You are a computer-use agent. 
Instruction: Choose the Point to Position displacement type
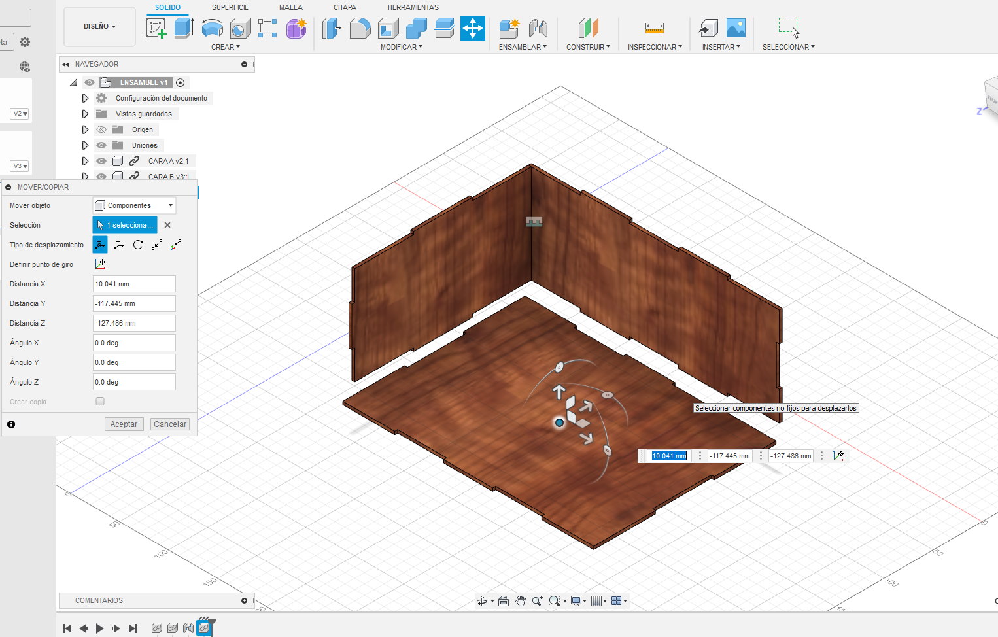point(176,245)
